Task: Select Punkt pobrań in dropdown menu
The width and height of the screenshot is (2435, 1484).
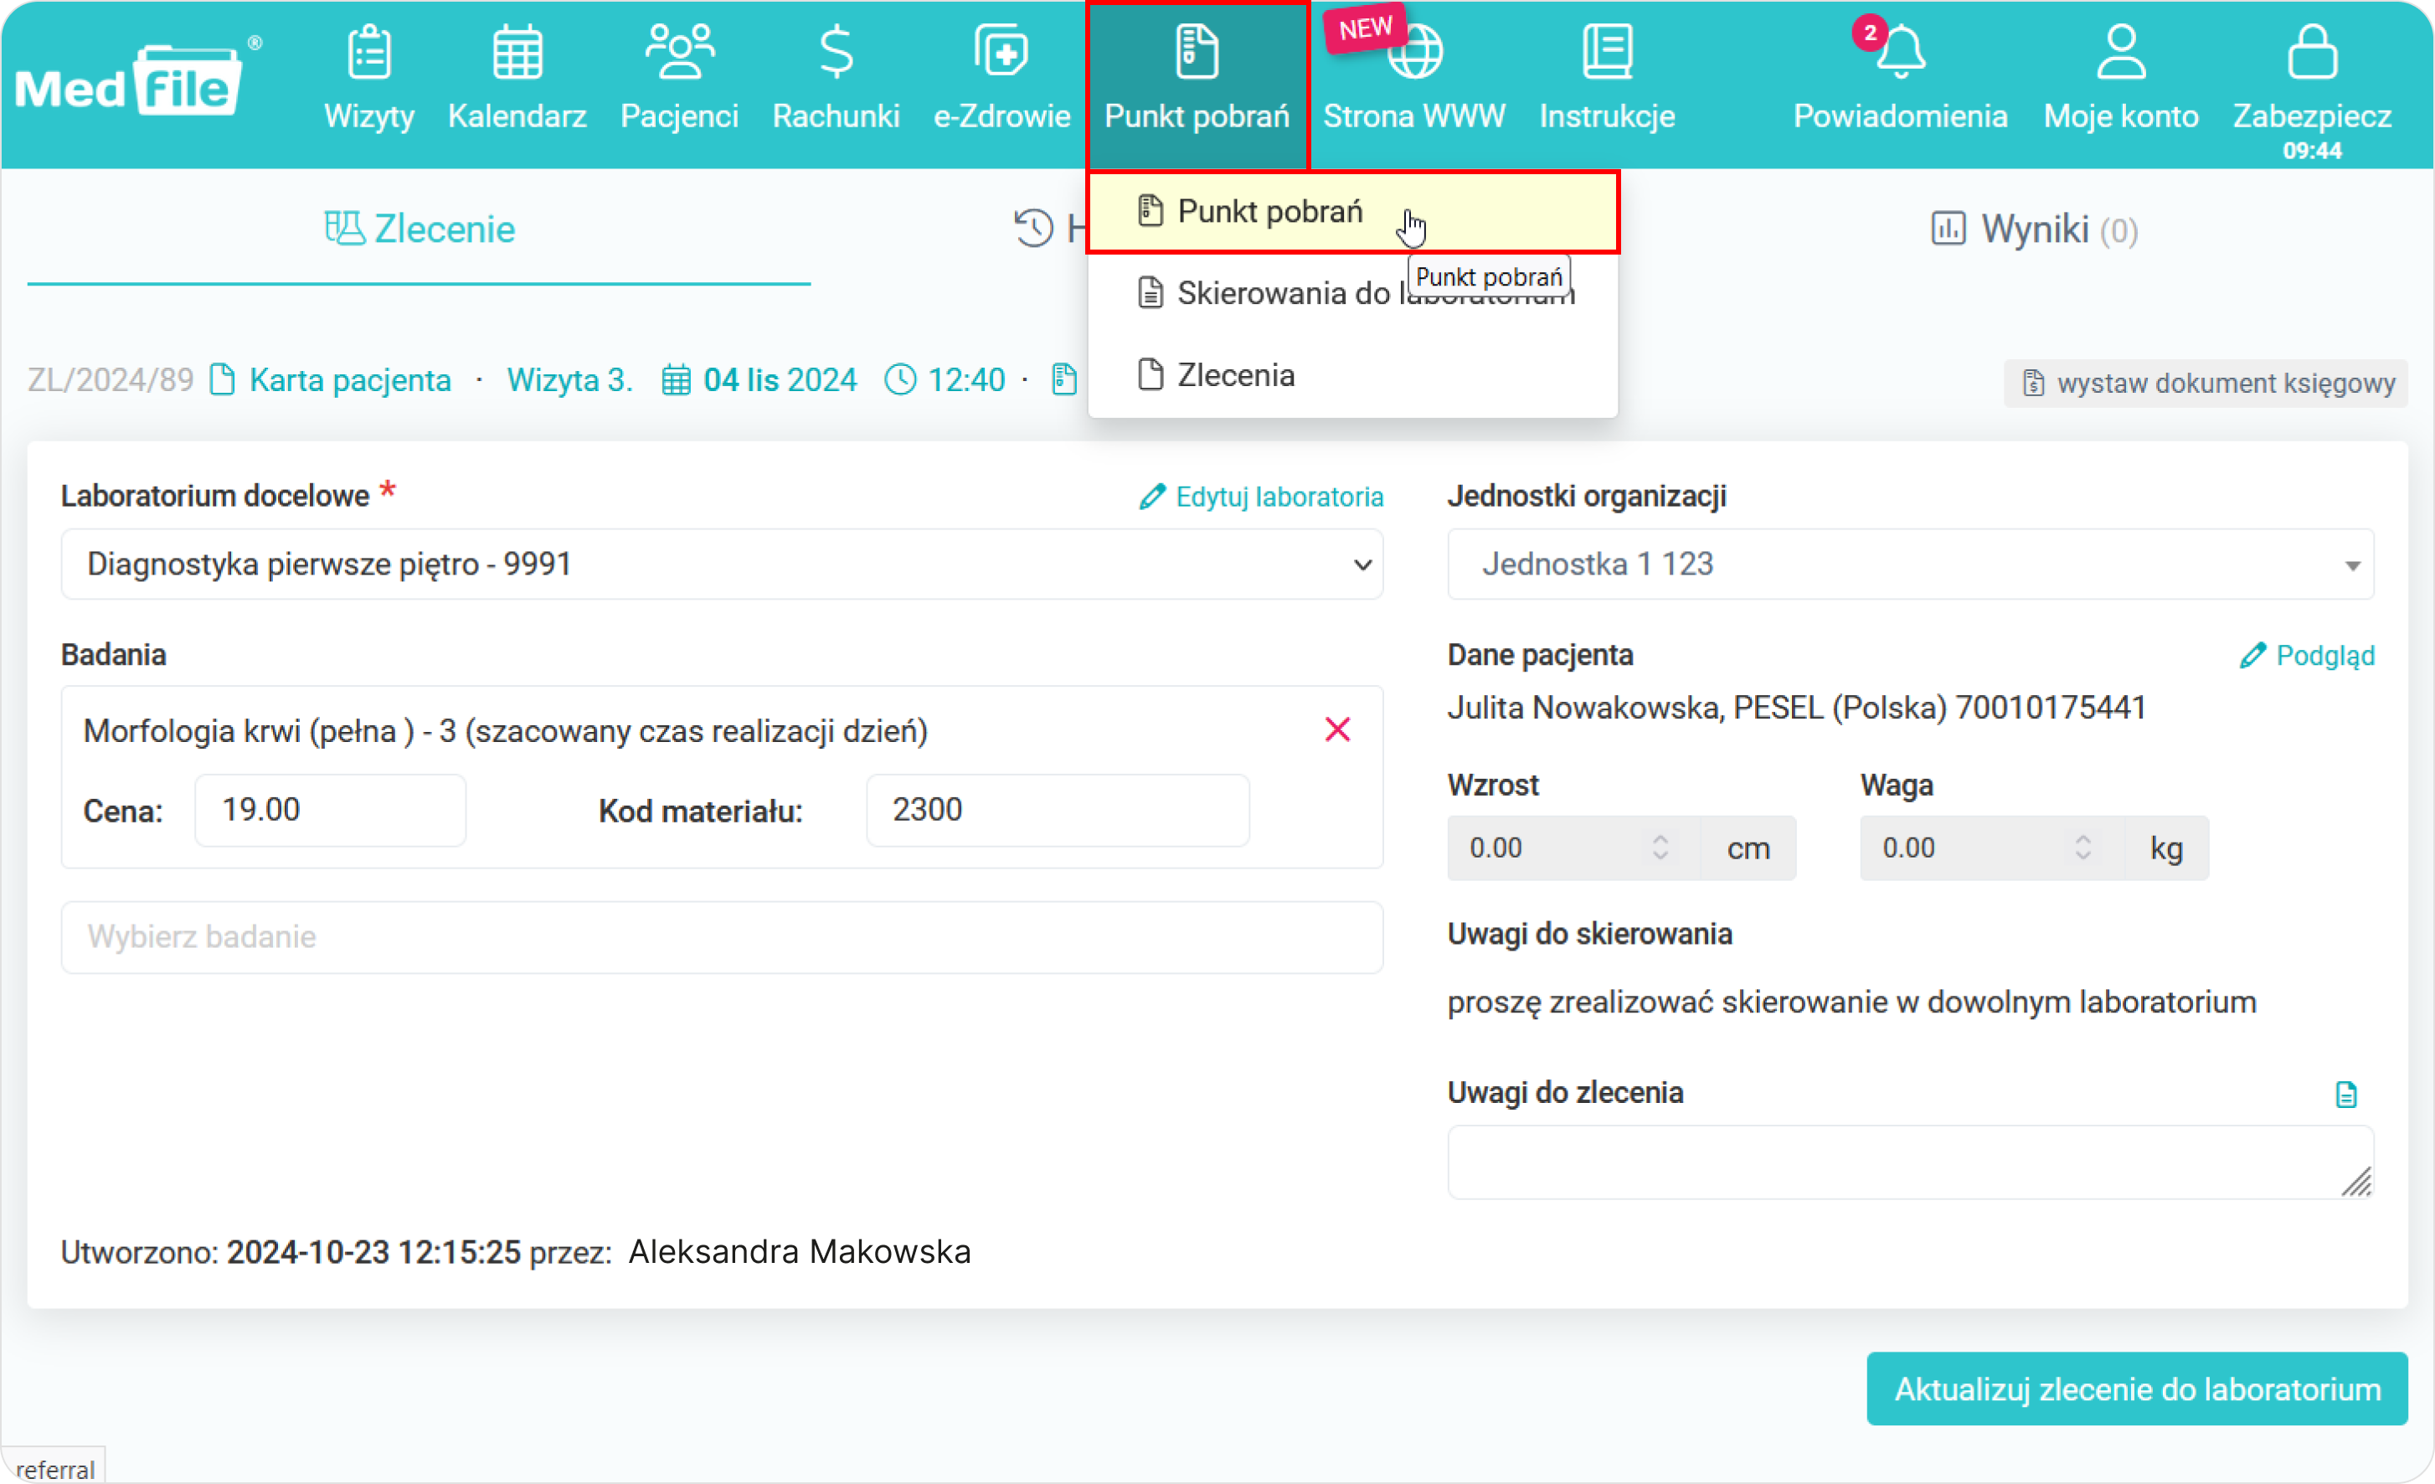Action: [x=1352, y=212]
